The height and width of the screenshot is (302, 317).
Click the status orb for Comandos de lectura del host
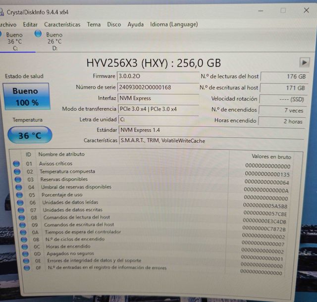click(22, 218)
